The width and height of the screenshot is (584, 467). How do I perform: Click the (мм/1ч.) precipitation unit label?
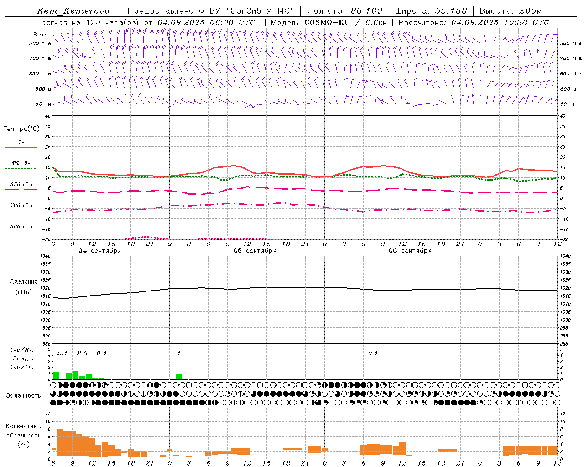[x=24, y=367]
